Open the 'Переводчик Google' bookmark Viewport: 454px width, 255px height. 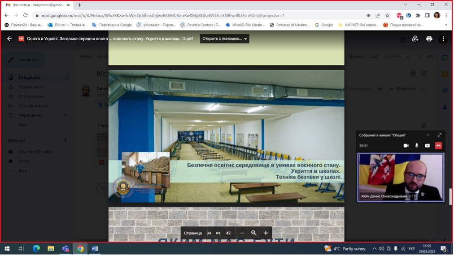112,25
